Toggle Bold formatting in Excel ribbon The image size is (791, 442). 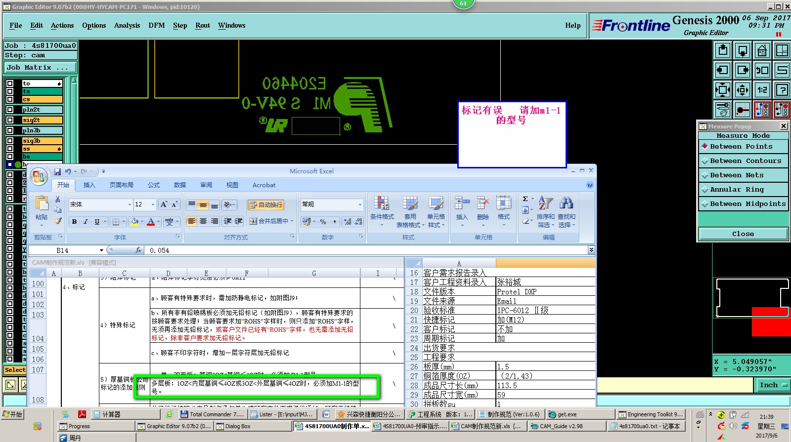click(x=74, y=222)
